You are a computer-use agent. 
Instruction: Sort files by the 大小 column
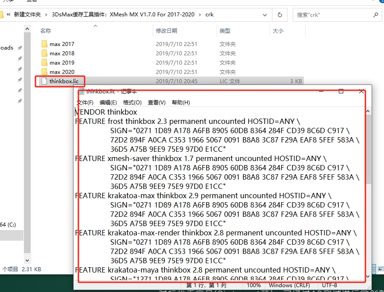278,31
